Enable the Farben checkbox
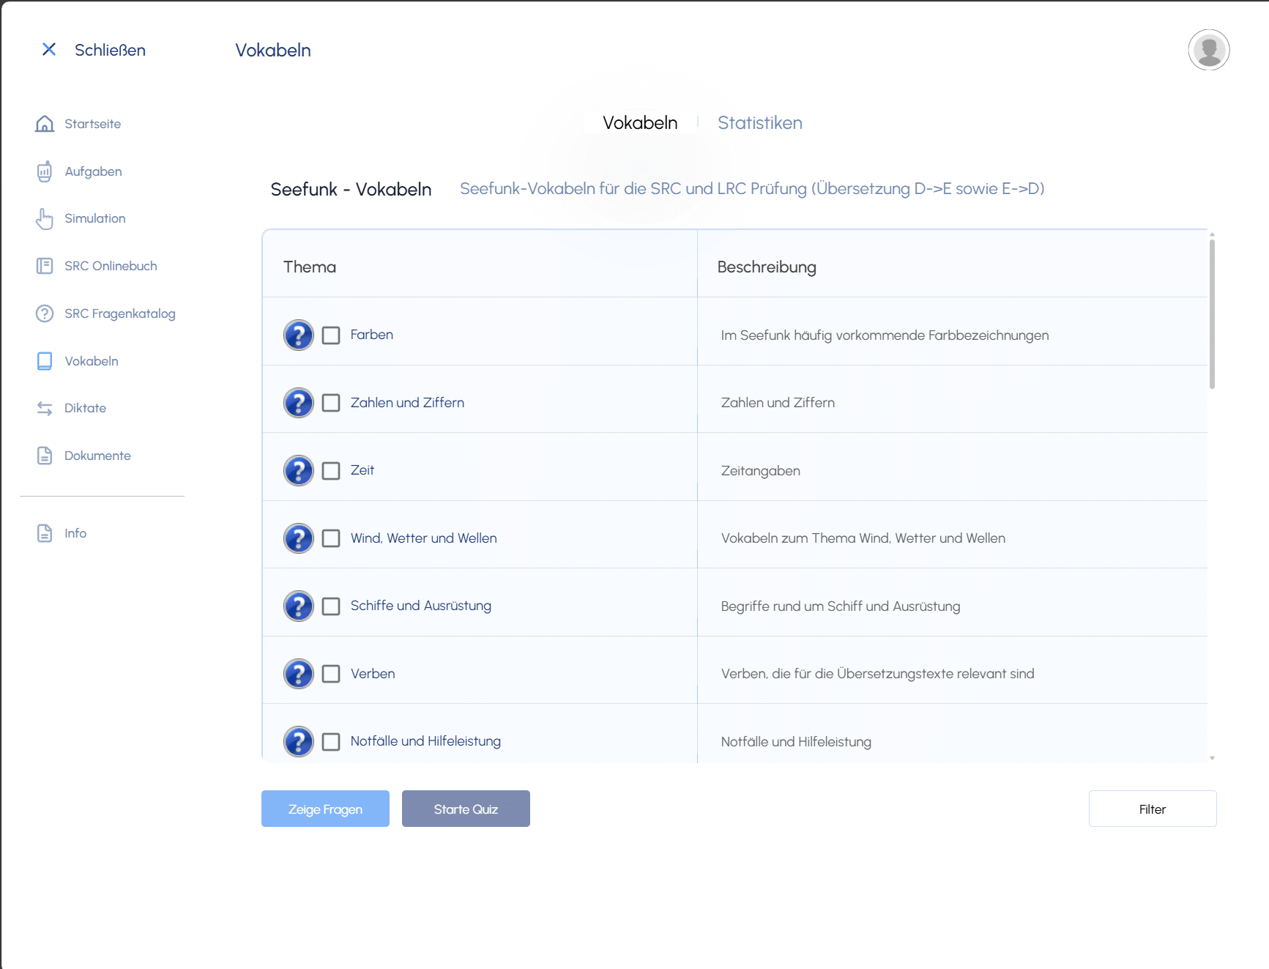Image resolution: width=1269 pixels, height=969 pixels. [x=331, y=335]
